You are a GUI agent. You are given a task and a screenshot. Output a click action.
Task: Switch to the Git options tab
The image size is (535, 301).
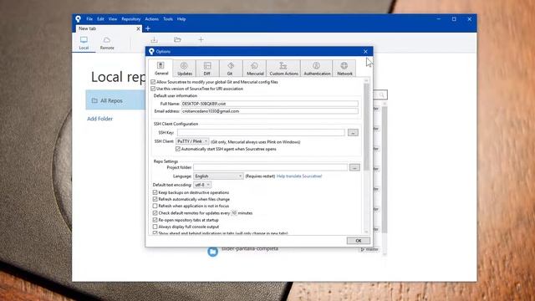(x=231, y=69)
